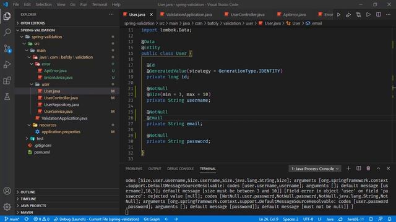This screenshot has height=222, width=396.
Task: Select the Java Process Console dropdown
Action: coord(315,168)
